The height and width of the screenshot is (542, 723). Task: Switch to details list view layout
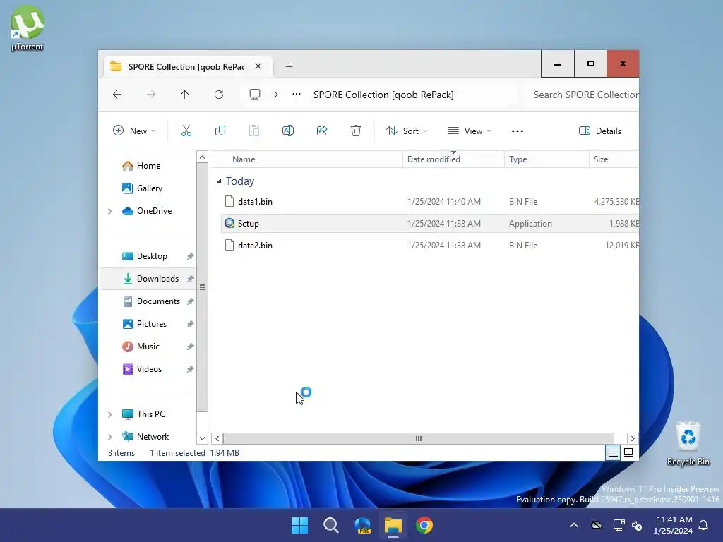(x=614, y=452)
